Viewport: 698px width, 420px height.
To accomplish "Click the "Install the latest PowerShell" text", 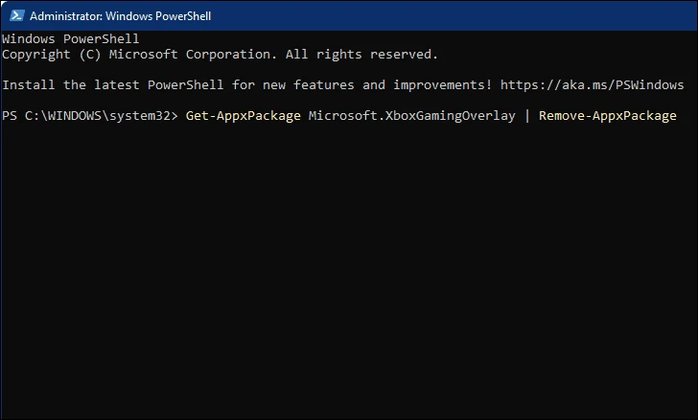I will click(x=115, y=85).
